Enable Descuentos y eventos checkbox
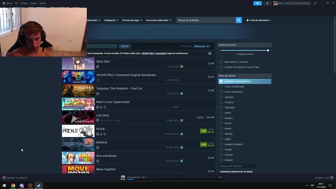 (221, 62)
